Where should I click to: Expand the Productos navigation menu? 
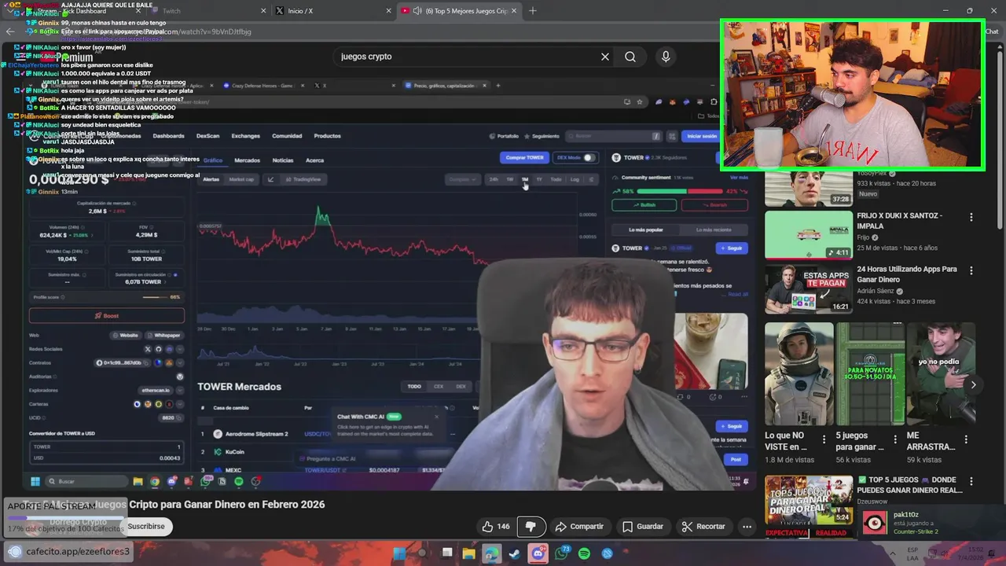pyautogui.click(x=328, y=136)
